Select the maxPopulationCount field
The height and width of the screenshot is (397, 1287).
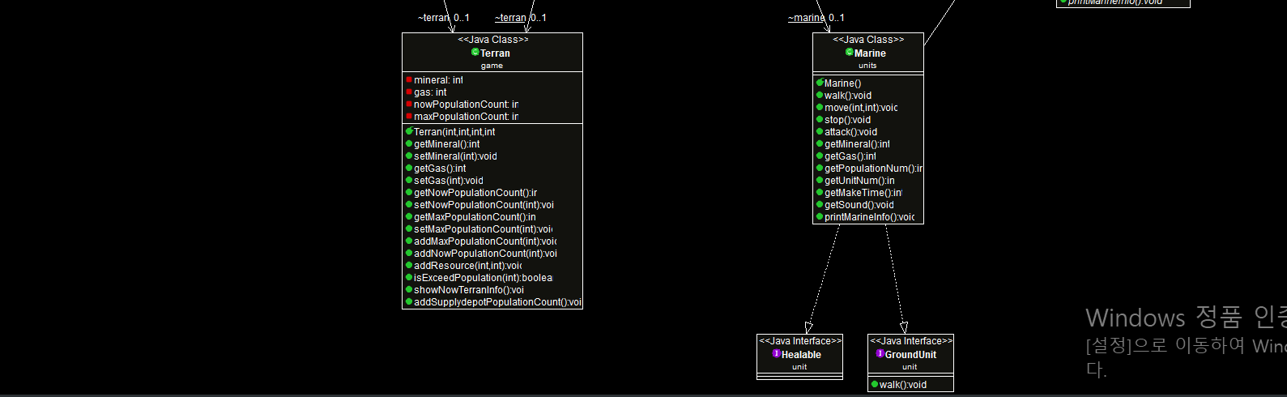pyautogui.click(x=466, y=117)
